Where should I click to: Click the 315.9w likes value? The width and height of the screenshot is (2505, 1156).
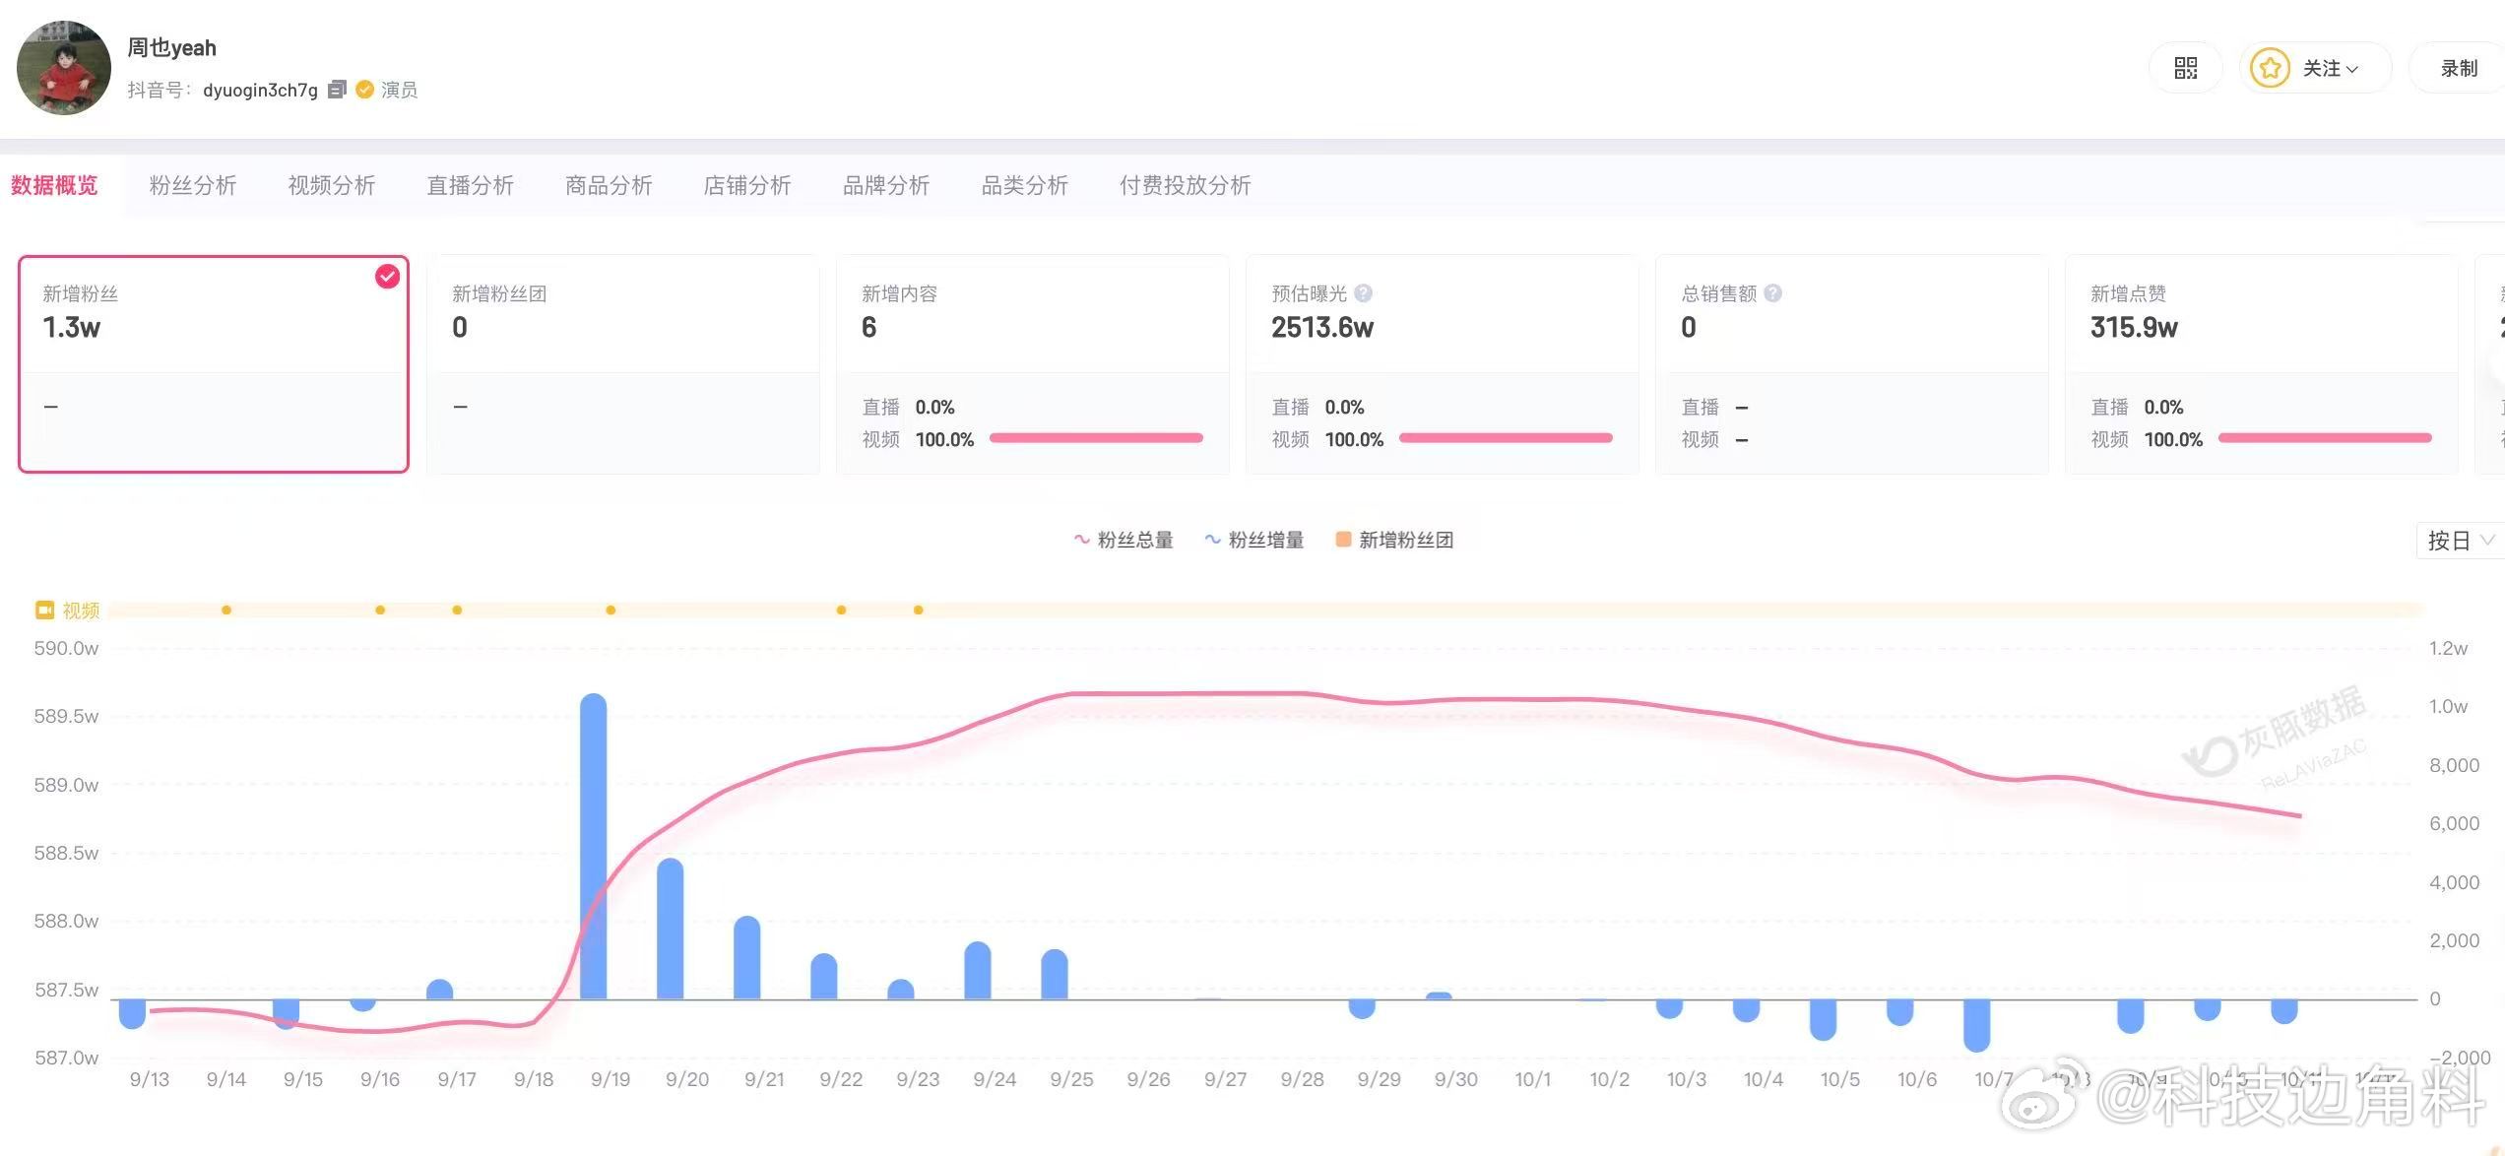click(x=2134, y=327)
